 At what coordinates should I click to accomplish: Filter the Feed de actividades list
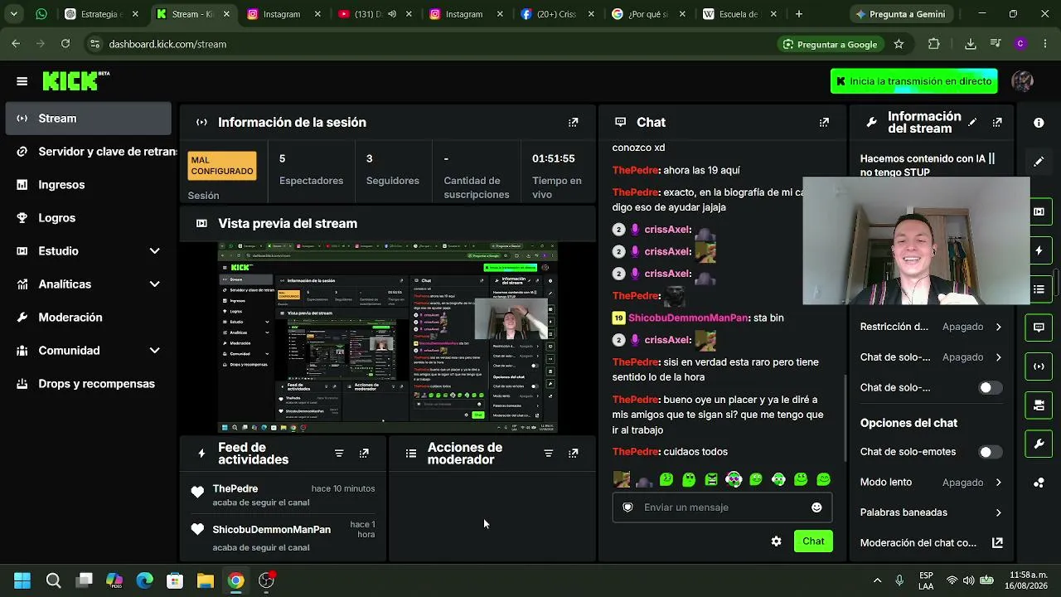pos(339,454)
